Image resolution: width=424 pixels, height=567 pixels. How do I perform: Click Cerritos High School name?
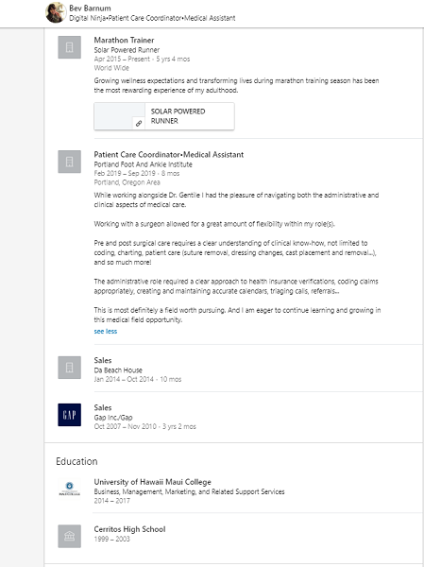pyautogui.click(x=129, y=529)
